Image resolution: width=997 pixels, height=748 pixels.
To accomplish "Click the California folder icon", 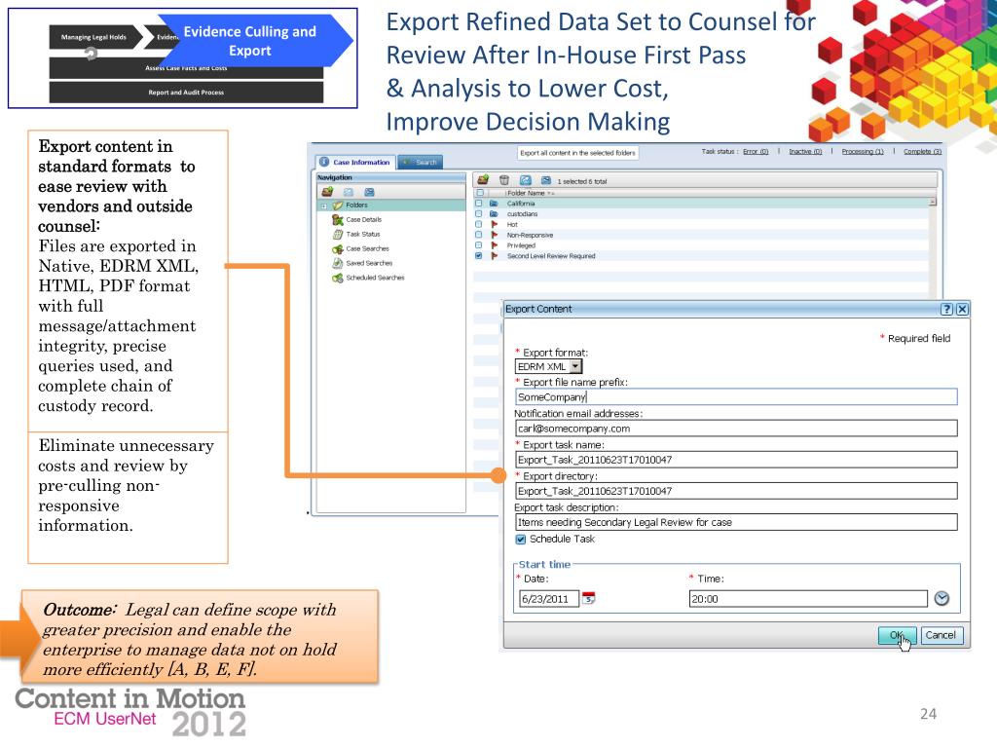I will (x=494, y=204).
